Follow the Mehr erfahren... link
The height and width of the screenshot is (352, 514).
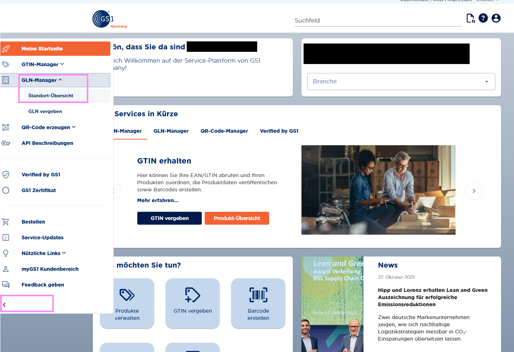pyautogui.click(x=158, y=200)
